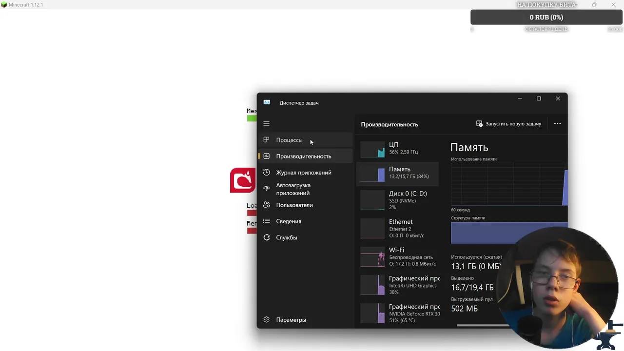Image resolution: width=624 pixels, height=351 pixels.
Task: Click the Task Manager title bar app icon
Action: pos(267,102)
